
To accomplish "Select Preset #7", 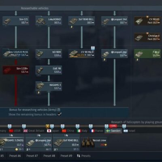I will tap(32, 156).
